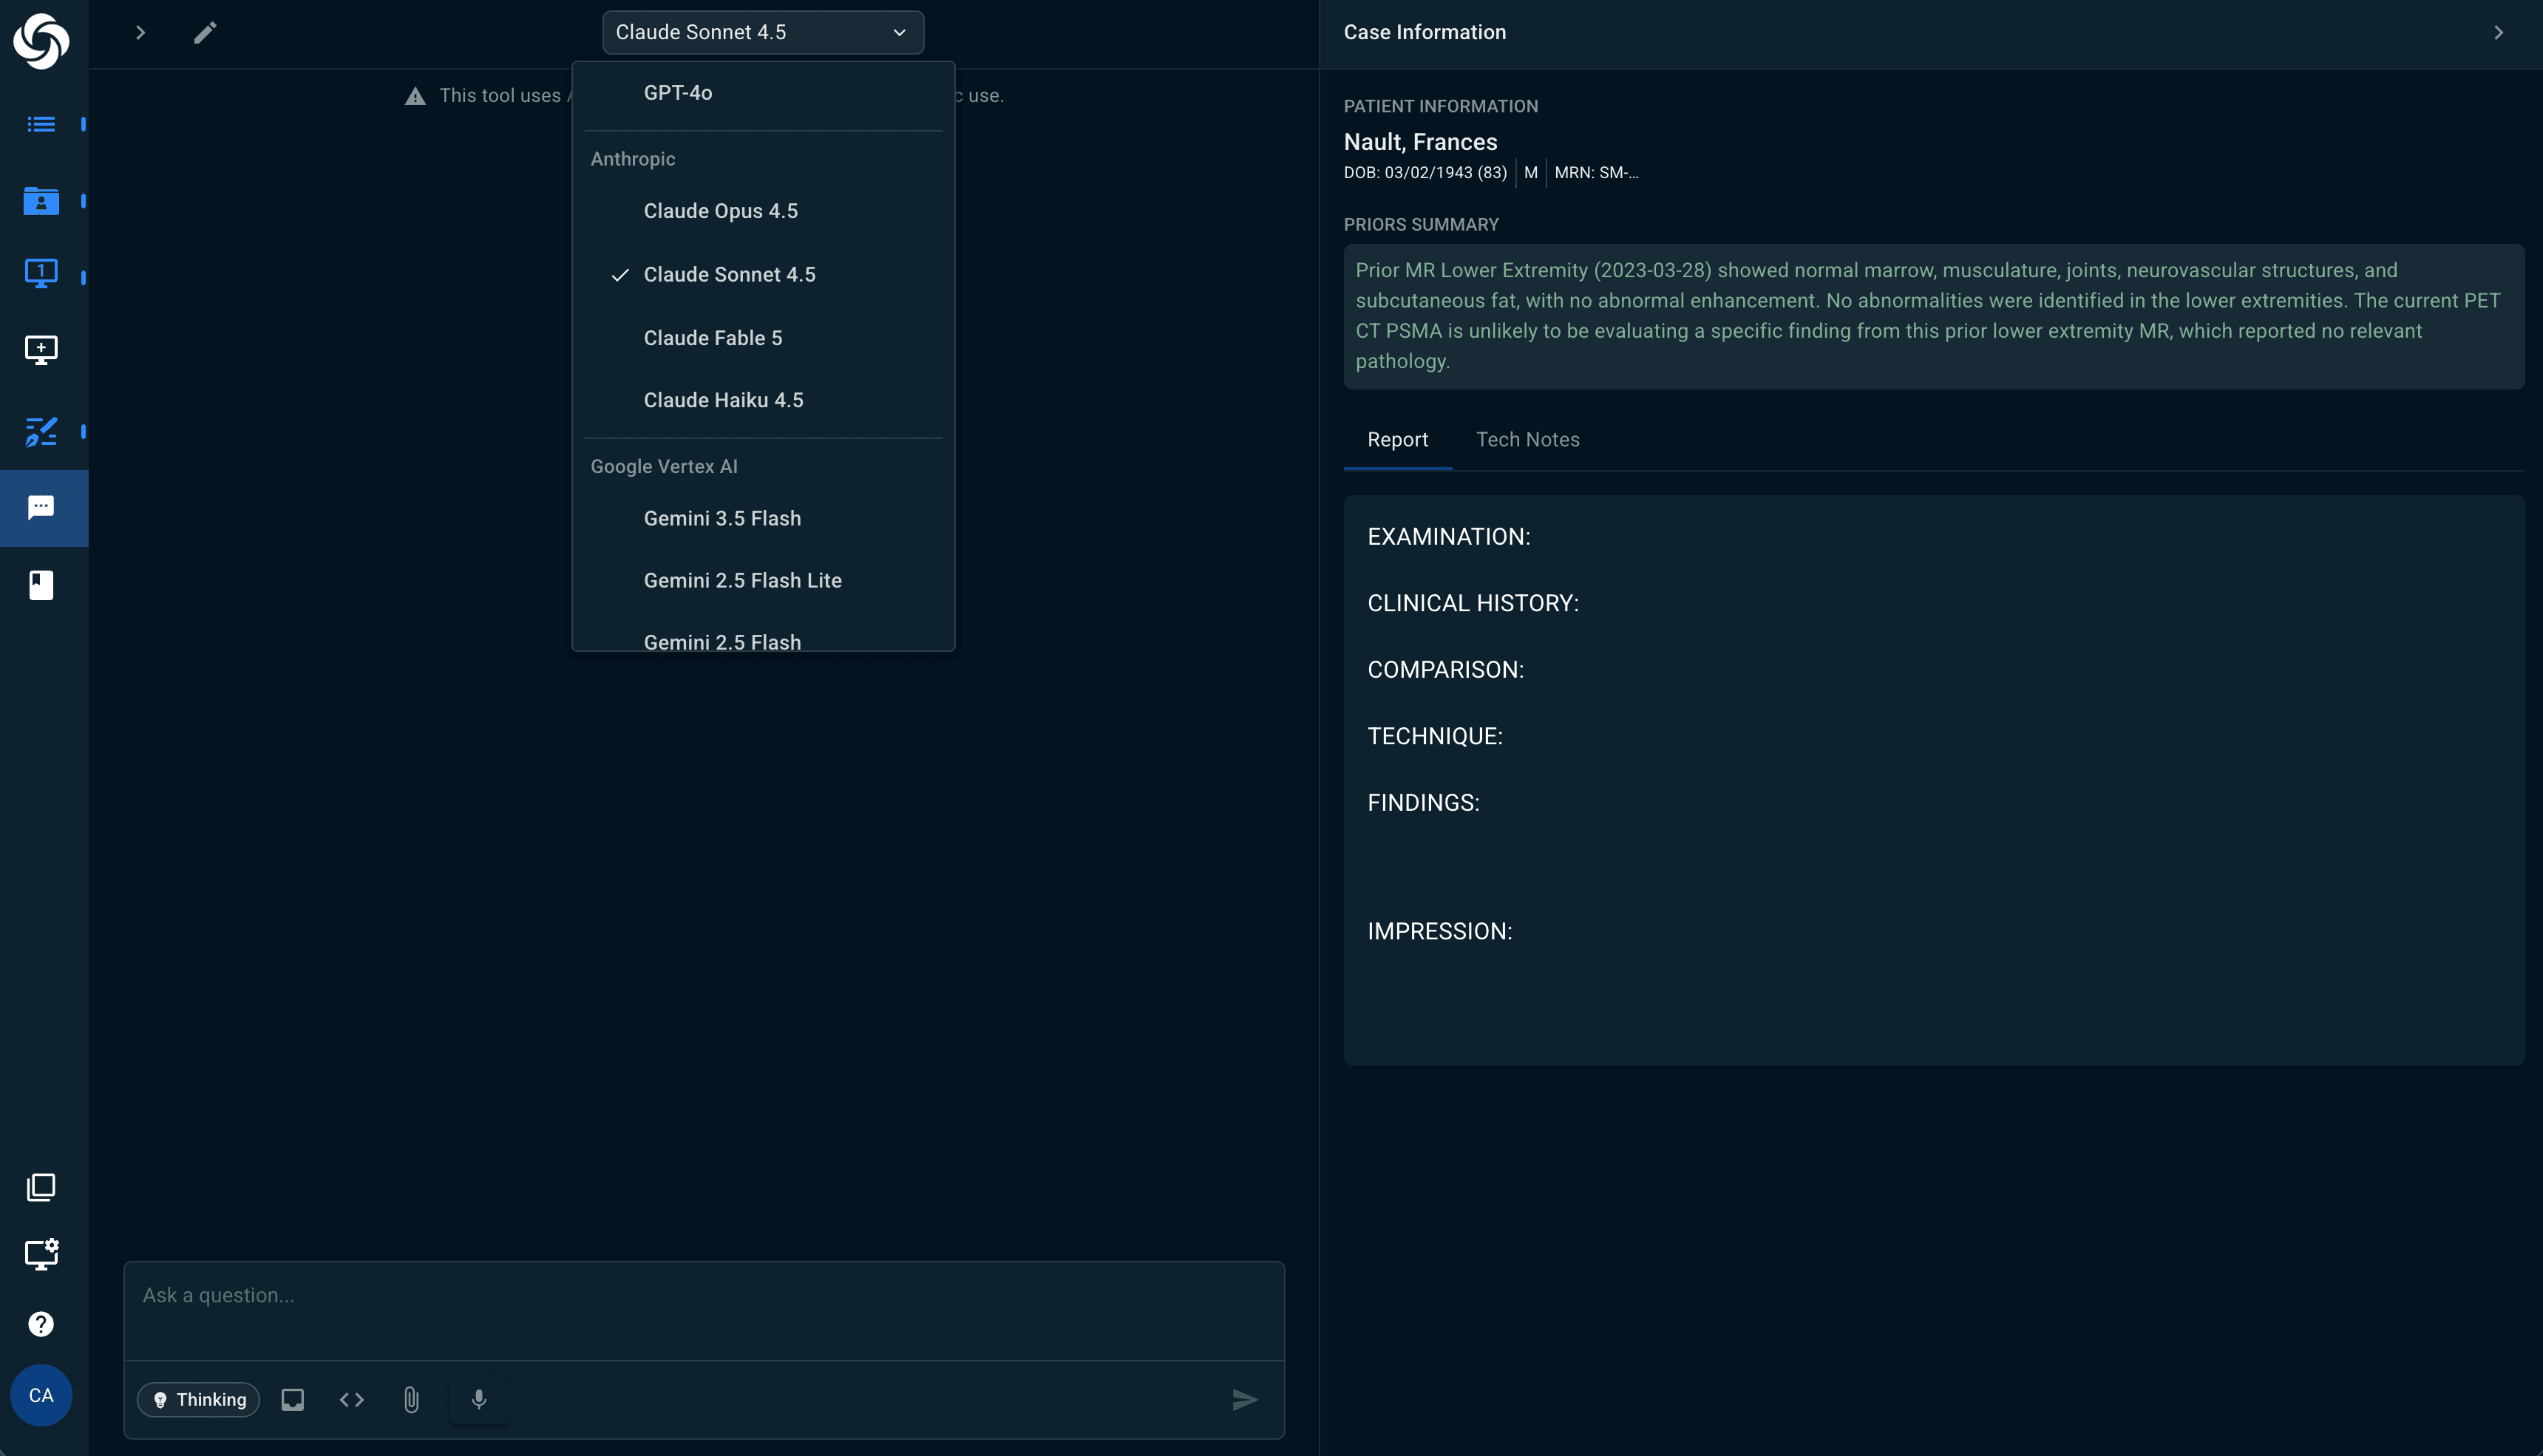Open the checklist pen sidebar icon

pos(41,431)
